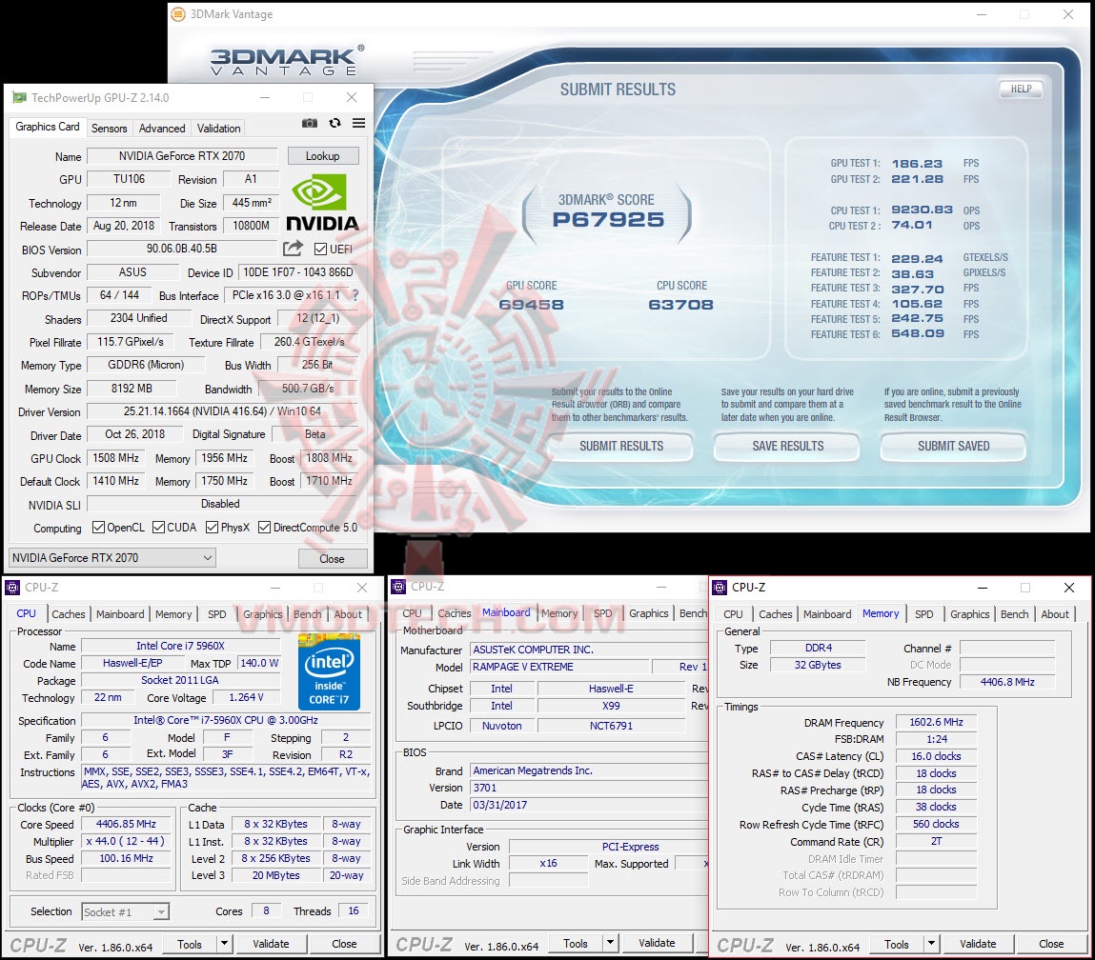Click the Driver Version field in GPU-Z
This screenshot has height=960, width=1095.
pos(222,411)
